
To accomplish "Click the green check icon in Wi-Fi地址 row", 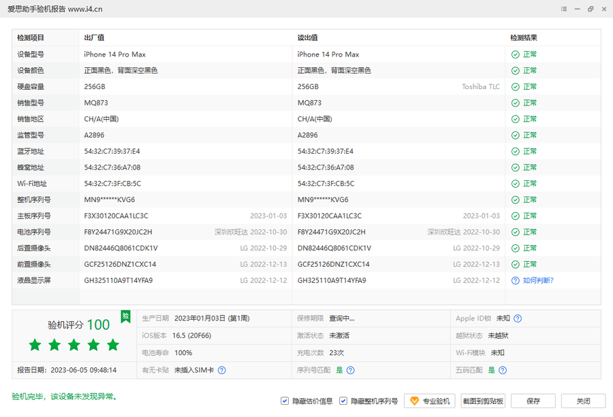I will tap(516, 184).
